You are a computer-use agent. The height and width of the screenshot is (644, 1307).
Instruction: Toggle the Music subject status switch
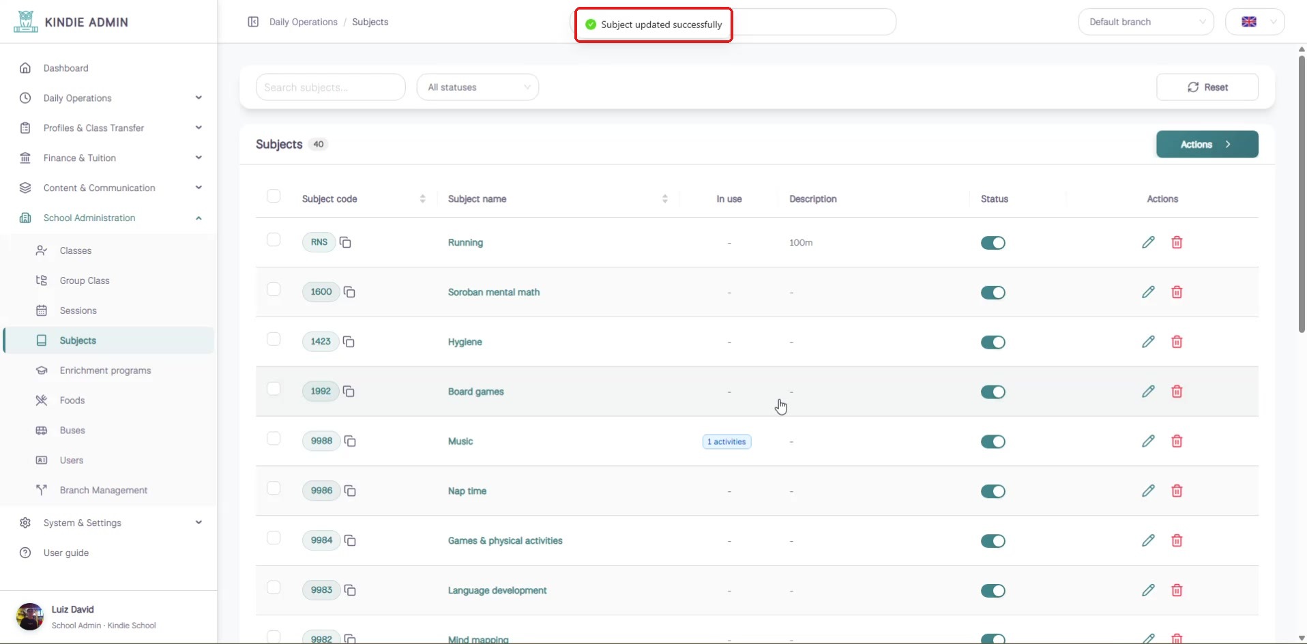point(993,442)
